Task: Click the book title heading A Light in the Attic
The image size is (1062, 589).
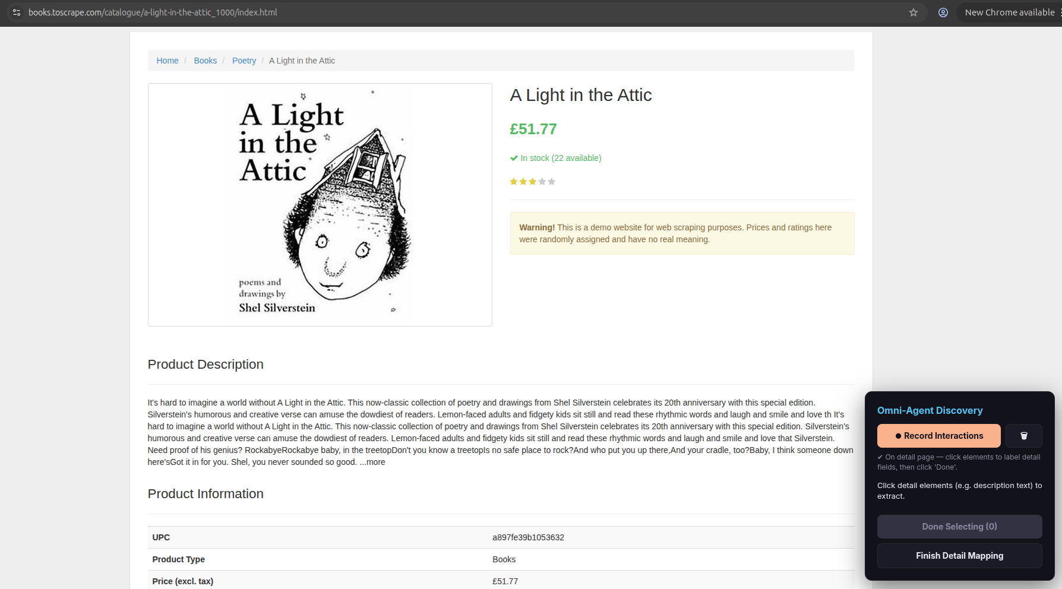Action: (581, 95)
